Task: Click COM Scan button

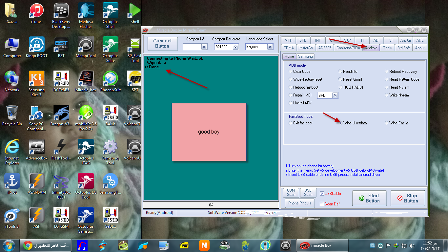Action: point(291,193)
